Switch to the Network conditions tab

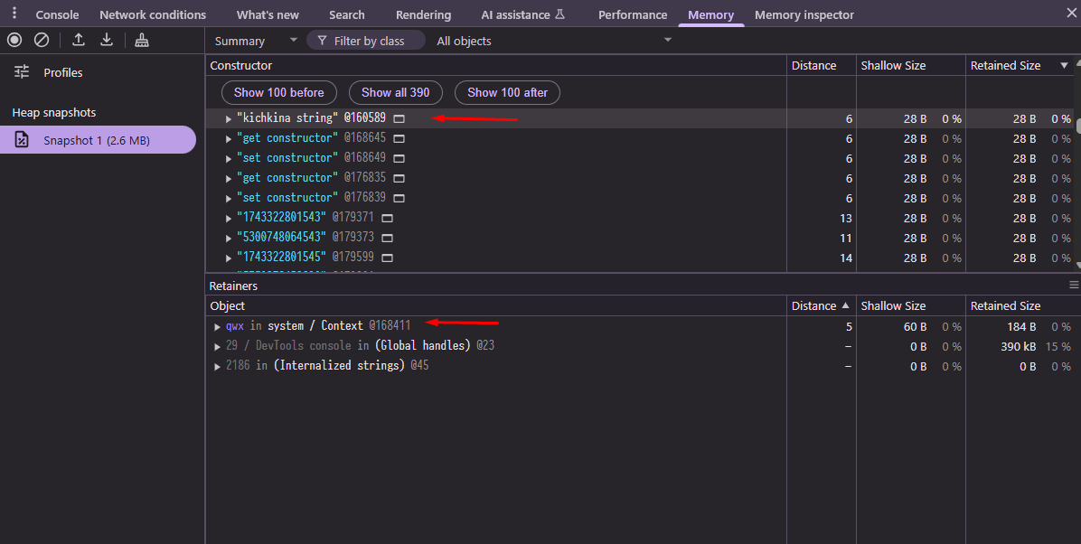[153, 14]
